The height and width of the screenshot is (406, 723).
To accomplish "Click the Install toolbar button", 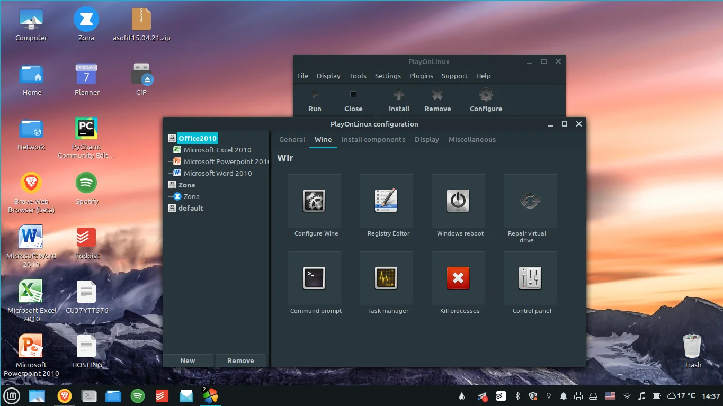I will point(399,101).
